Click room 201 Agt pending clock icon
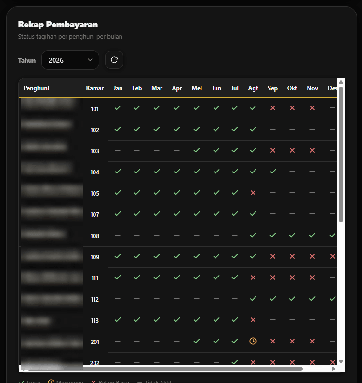The width and height of the screenshot is (362, 383). tap(253, 341)
